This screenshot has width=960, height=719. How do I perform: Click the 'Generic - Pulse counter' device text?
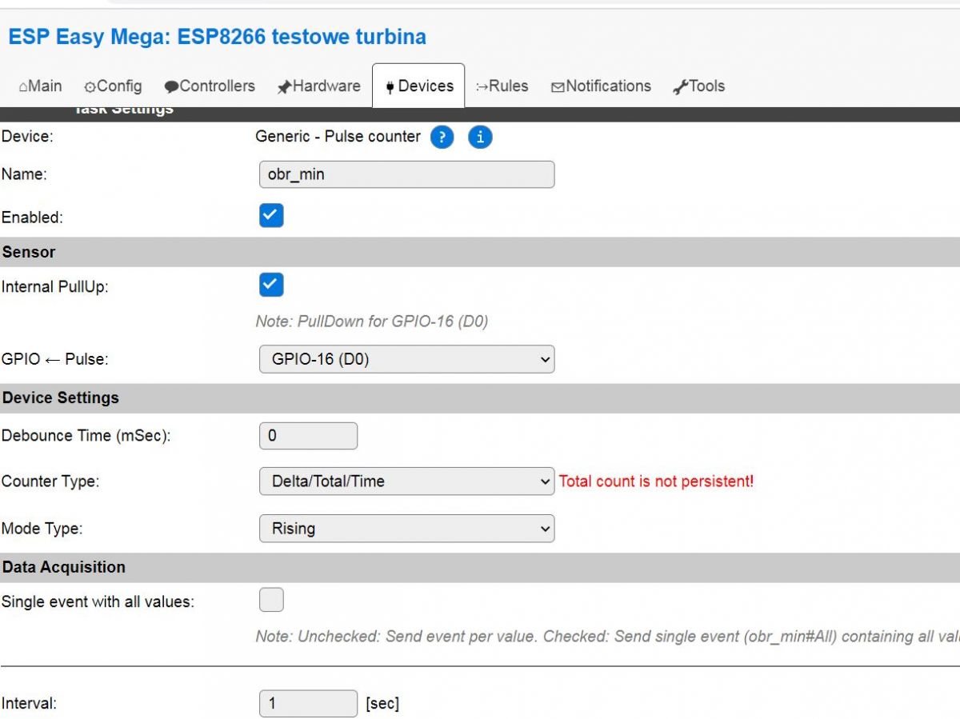[x=338, y=137]
